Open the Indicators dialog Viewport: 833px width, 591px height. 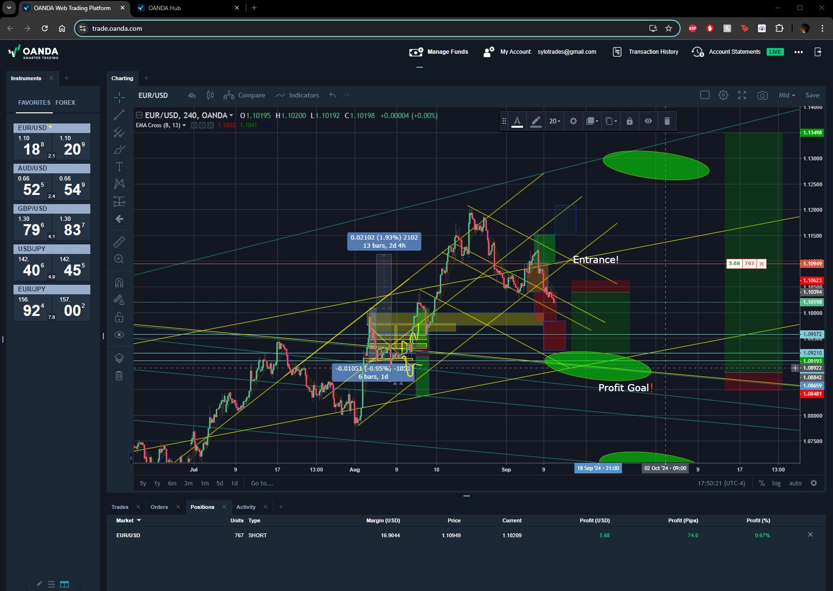coord(298,95)
